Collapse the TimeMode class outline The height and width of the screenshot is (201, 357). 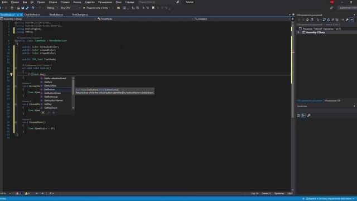pos(16,41)
